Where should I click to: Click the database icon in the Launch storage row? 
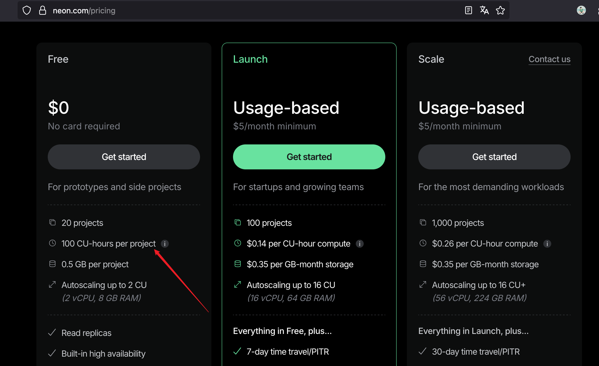[x=238, y=264]
